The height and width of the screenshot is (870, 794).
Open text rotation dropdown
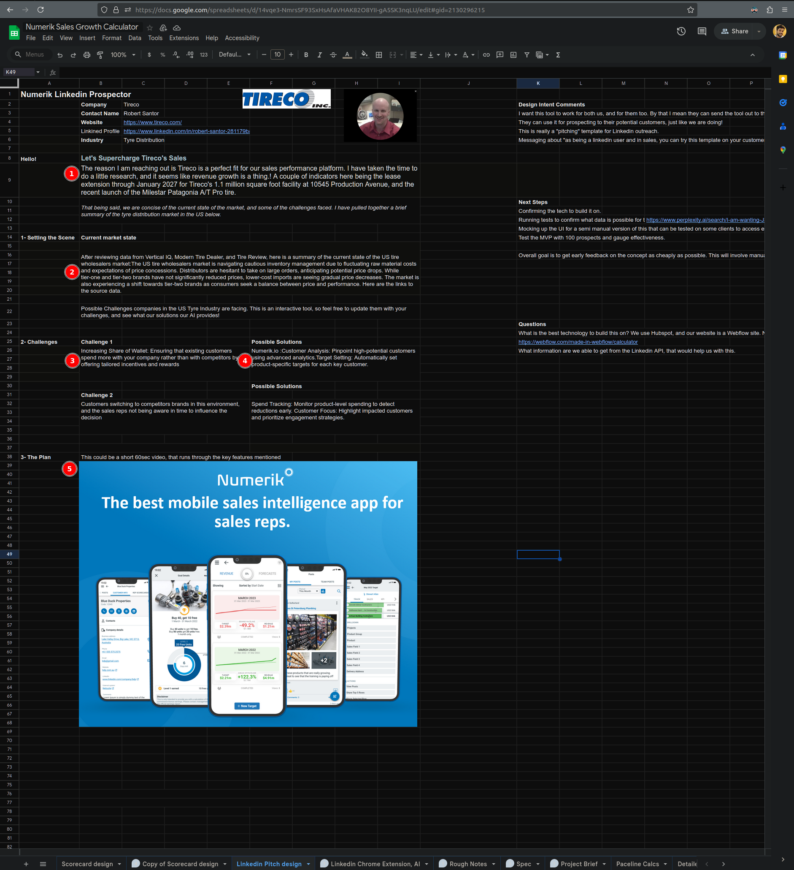(469, 55)
